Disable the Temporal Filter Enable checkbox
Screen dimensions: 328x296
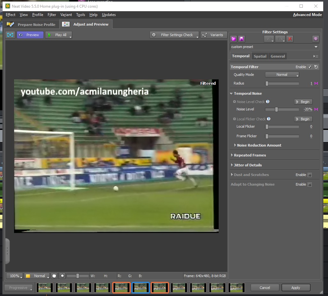(309, 67)
